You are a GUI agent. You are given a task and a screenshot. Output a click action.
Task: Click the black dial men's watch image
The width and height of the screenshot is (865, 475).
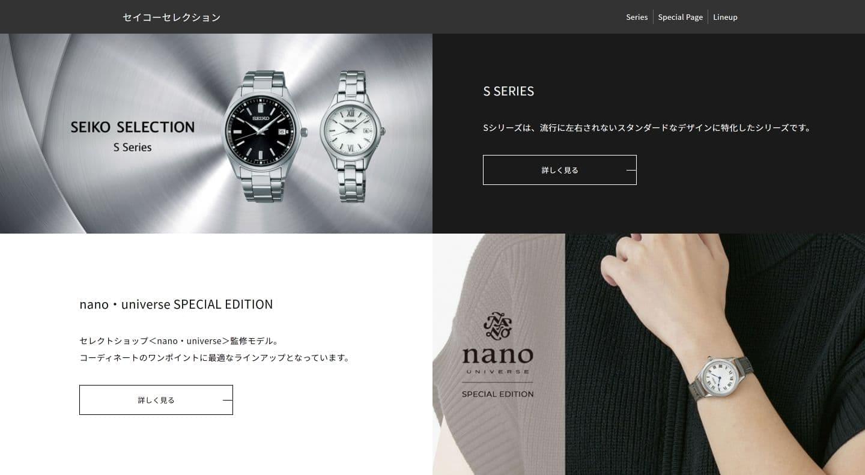(x=264, y=137)
